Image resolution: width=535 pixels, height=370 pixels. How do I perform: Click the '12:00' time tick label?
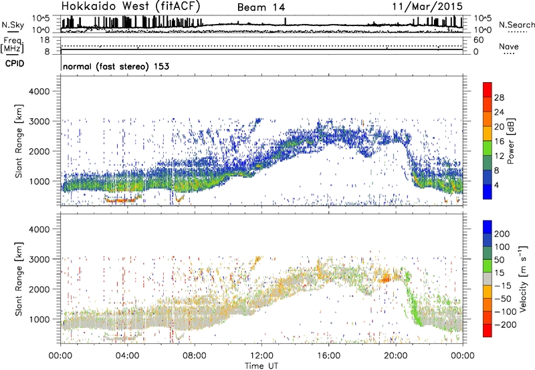261,356
